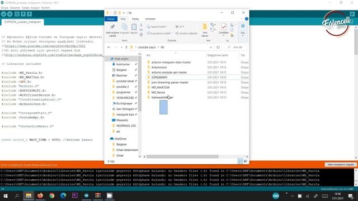
Task: Select json-streaming-parser-master folder
Action: coord(170,82)
